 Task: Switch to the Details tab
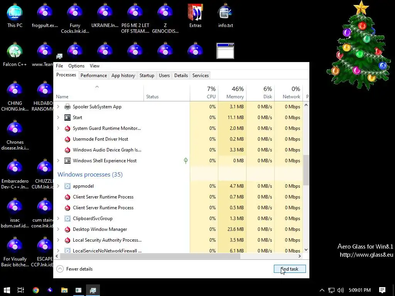point(181,76)
